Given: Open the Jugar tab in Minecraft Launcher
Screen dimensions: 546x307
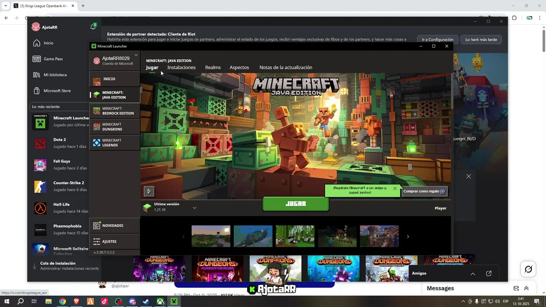Looking at the screenshot, I should (152, 67).
